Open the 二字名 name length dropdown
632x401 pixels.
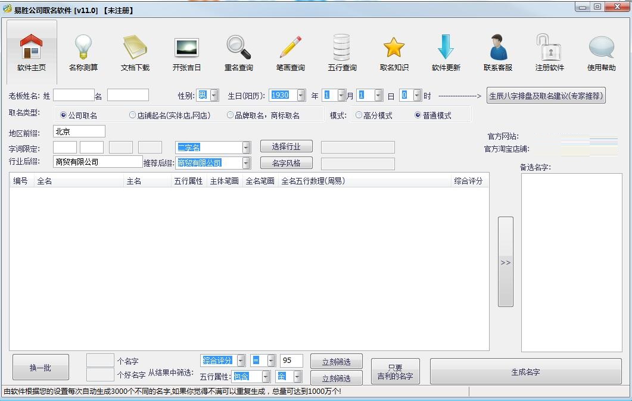[246, 148]
